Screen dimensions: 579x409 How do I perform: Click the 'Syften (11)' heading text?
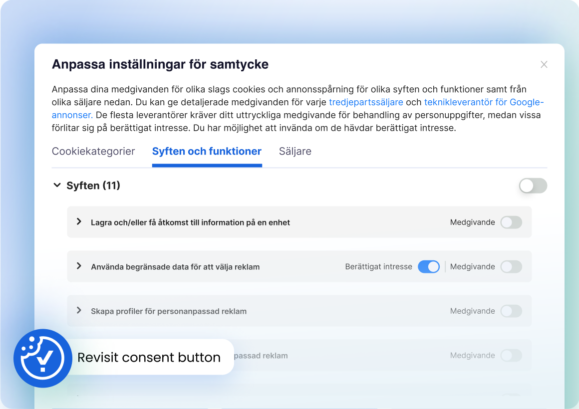[x=93, y=186]
